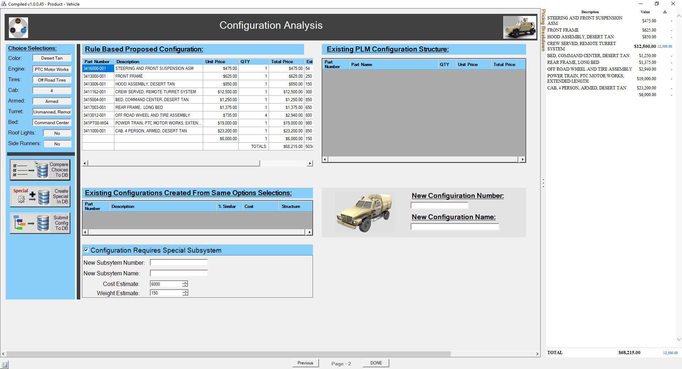Decrease the Cost Estimate with down arrow
682x369 pixels.
185,285
